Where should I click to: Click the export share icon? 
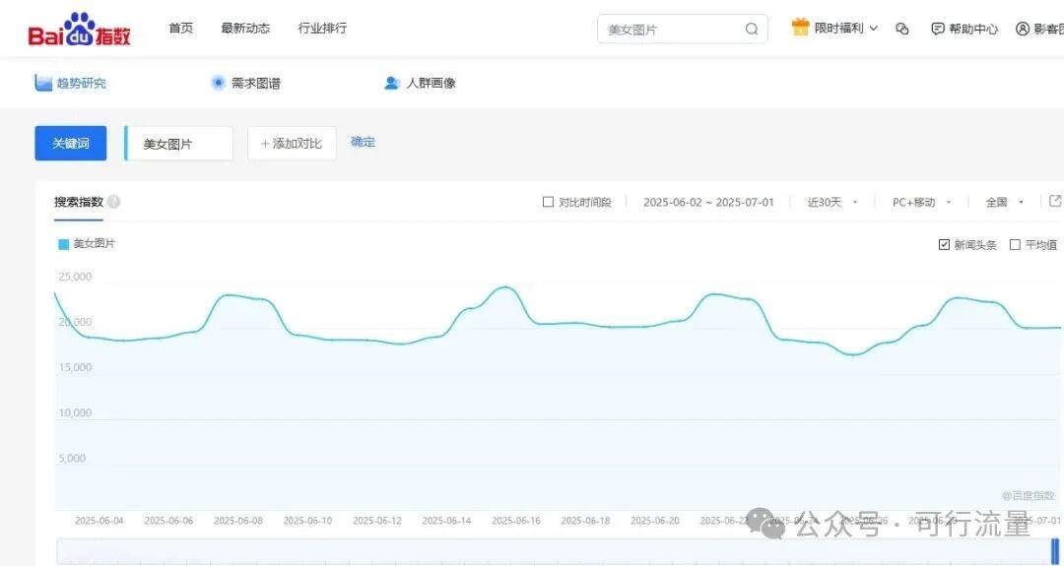(1055, 202)
